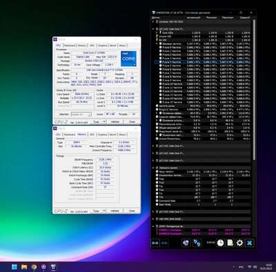Expand the Core VIDs row

pyautogui.click(x=157, y=32)
